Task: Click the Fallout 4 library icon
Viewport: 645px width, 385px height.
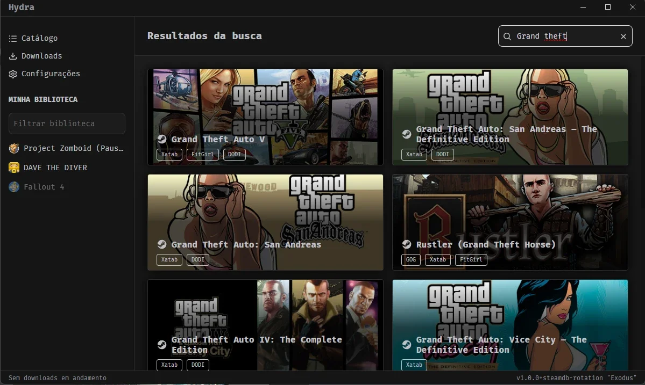Action: tap(14, 187)
